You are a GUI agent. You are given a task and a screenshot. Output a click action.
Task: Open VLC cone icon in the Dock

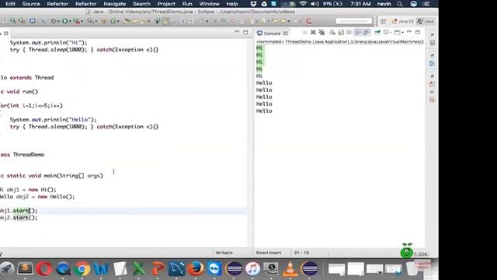290,268
